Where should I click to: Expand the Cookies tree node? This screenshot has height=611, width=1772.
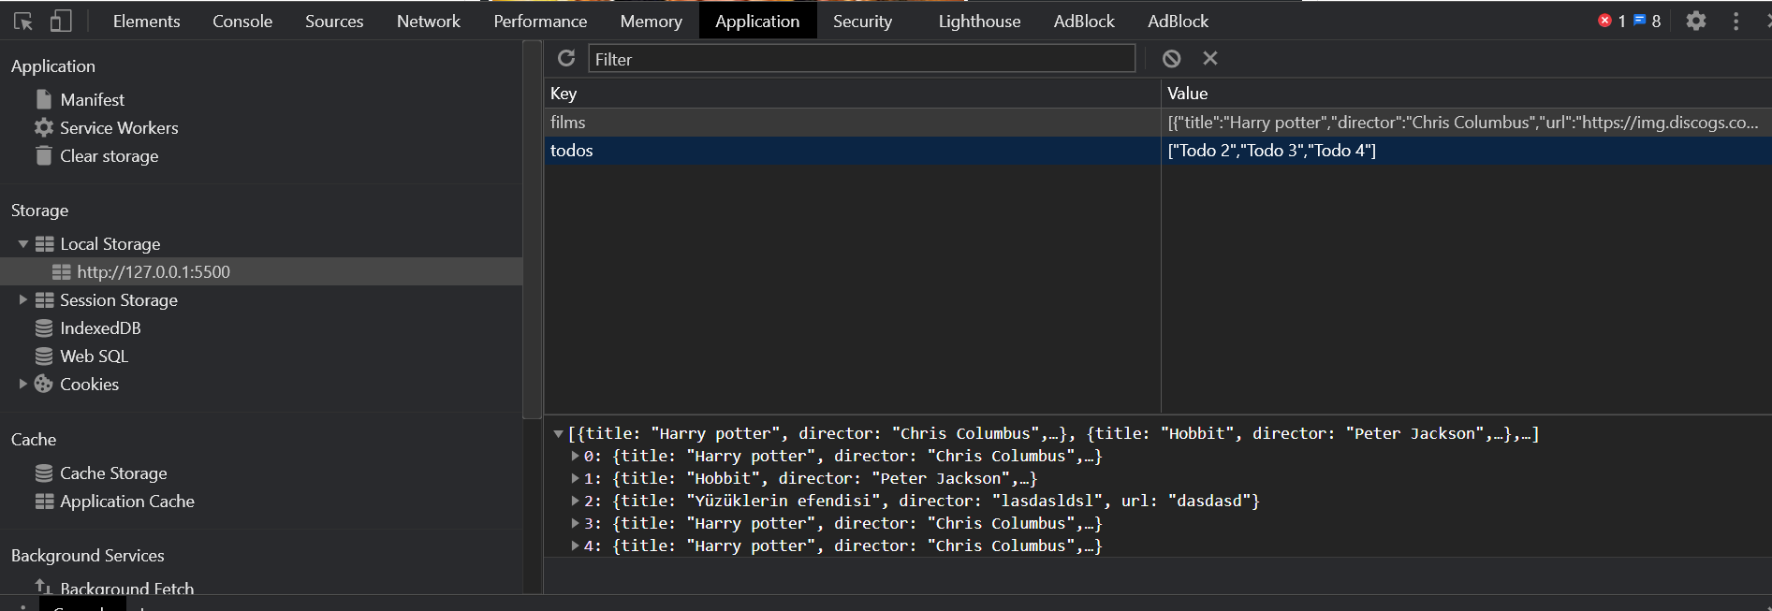click(x=23, y=385)
